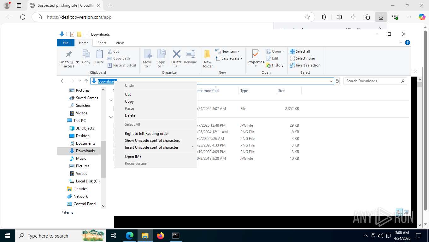Click Invert selection in ribbon
The height and width of the screenshot is (242, 429).
[x=305, y=65]
